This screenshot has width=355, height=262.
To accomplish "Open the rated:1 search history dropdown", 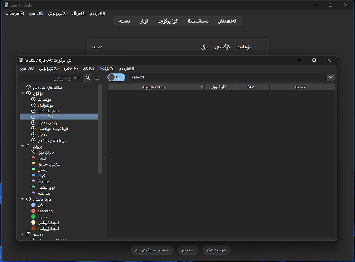I will point(331,77).
